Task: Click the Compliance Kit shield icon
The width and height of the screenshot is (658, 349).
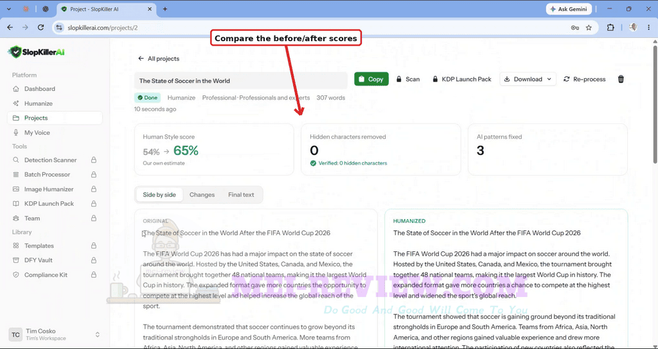Action: tap(16, 274)
